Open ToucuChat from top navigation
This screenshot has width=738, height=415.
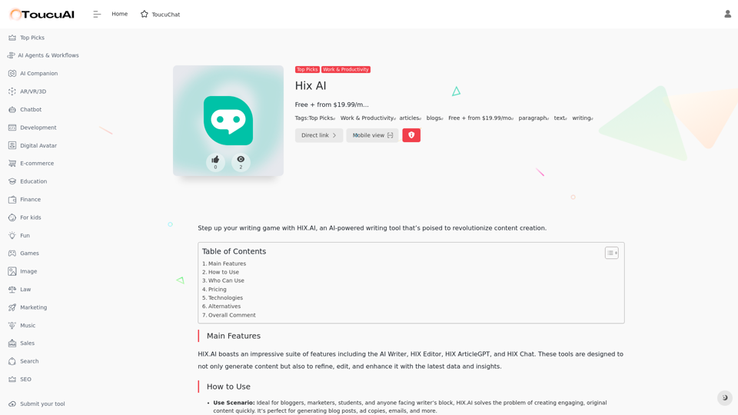tap(161, 15)
